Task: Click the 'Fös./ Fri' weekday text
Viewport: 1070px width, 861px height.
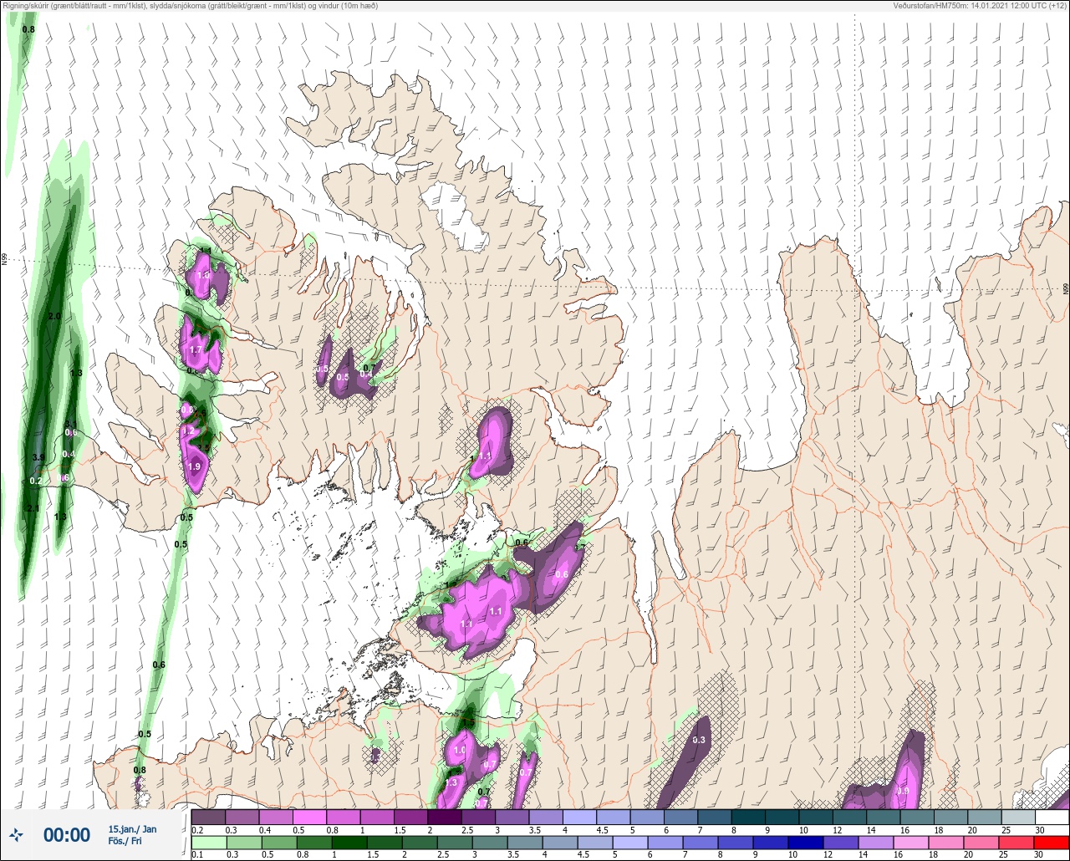Action: pos(125,841)
